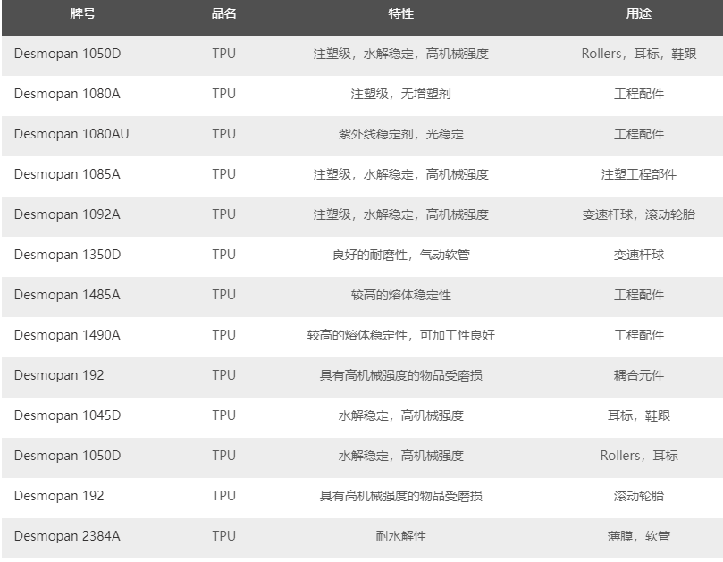Click the Desmopan 1080A grade cell

tap(67, 94)
